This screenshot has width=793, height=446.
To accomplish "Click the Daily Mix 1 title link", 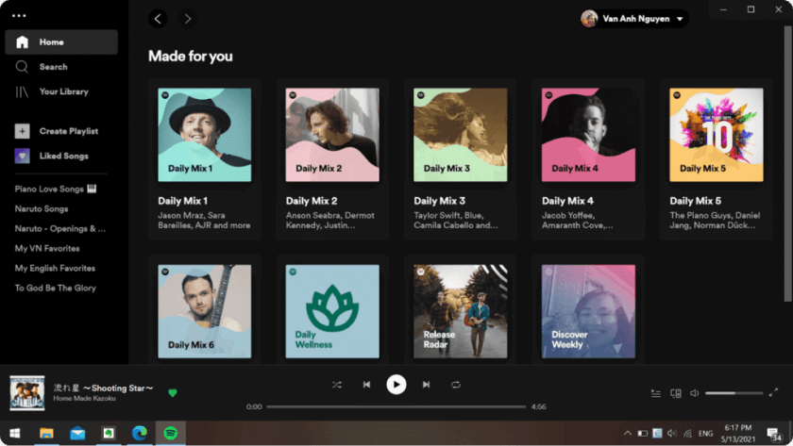I will 182,201.
